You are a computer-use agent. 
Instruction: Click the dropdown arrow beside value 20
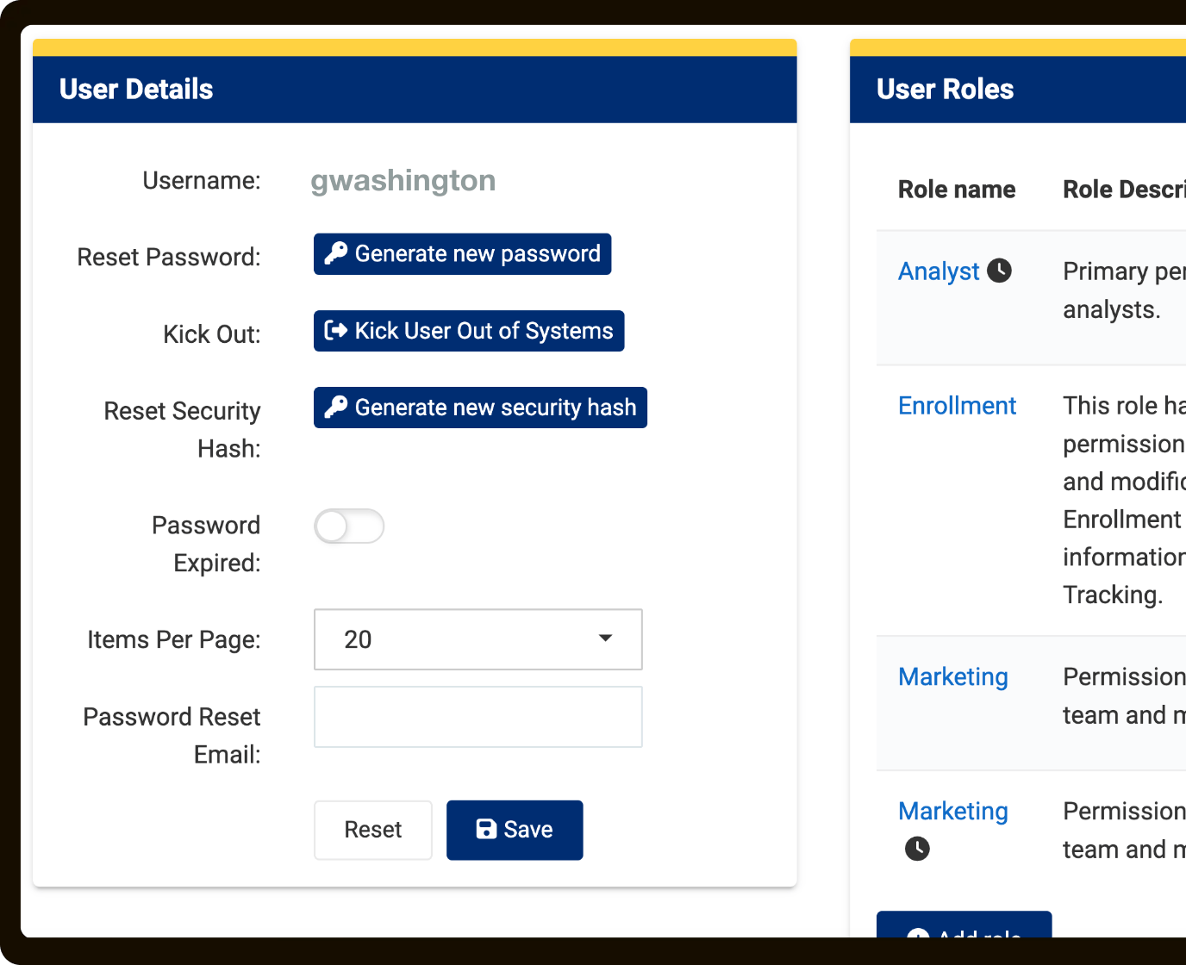[605, 638]
